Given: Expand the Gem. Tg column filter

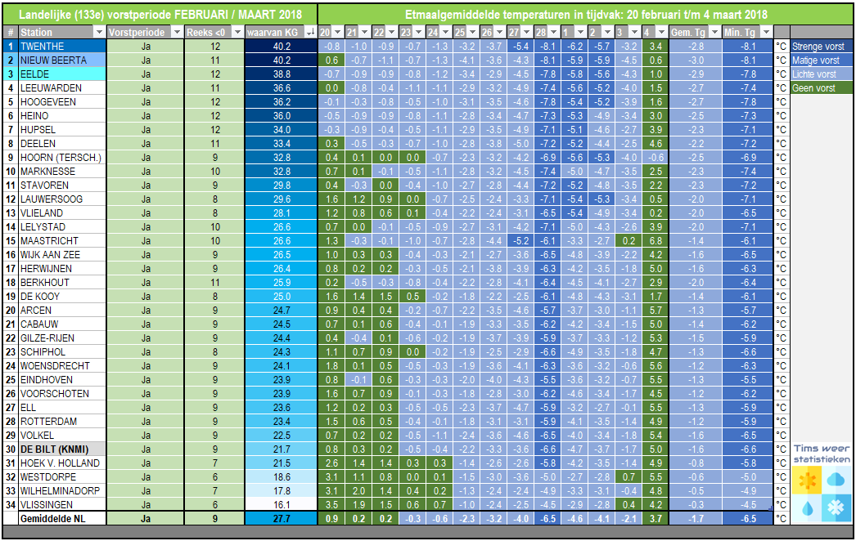Looking at the screenshot, I should (x=714, y=32).
